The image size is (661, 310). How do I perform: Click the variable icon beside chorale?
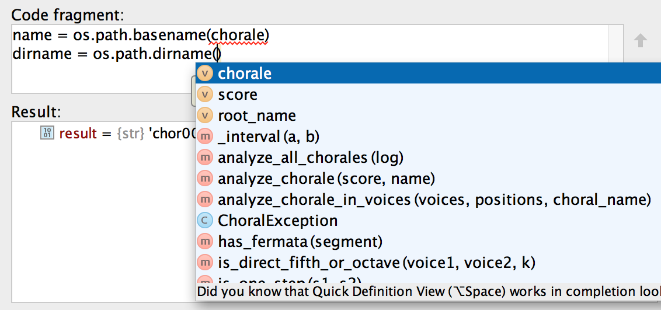tap(204, 74)
